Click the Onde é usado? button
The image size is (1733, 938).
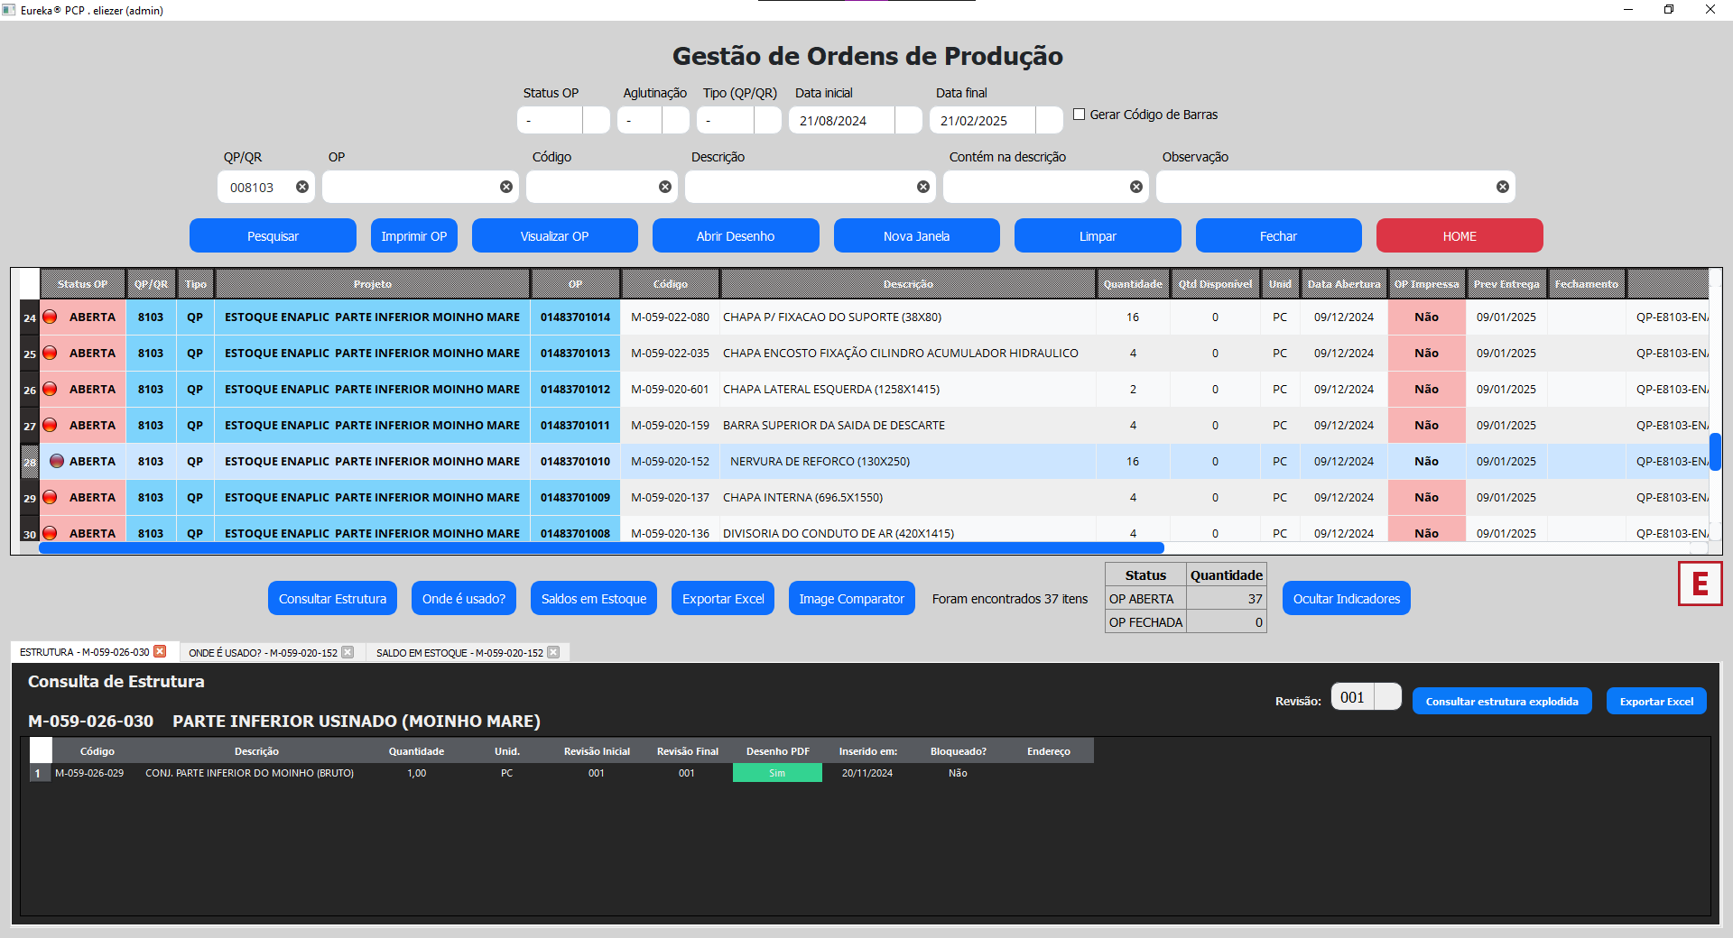(x=464, y=598)
